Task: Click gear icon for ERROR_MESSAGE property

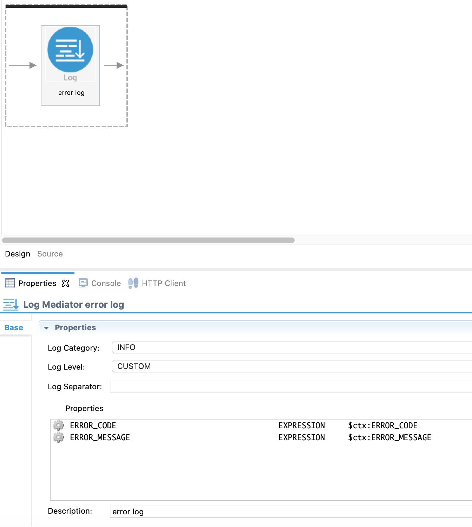Action: (x=58, y=437)
